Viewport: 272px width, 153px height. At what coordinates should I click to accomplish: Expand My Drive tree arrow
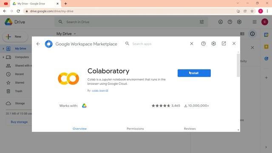(3, 48)
